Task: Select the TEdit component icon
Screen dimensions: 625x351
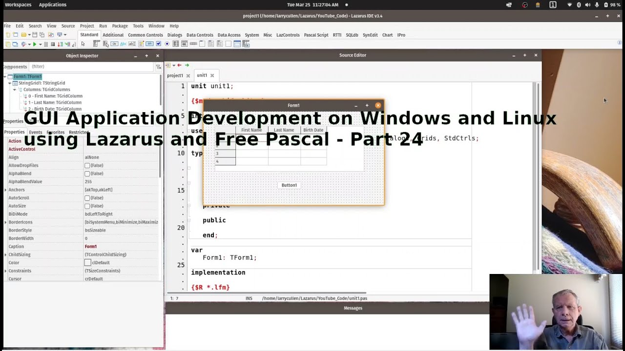Action: [x=132, y=44]
